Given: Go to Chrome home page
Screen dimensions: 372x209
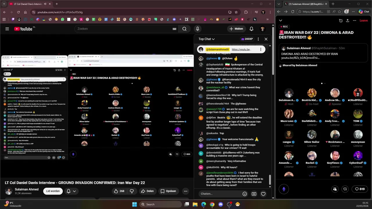Looking at the screenshot, I should coord(25,12).
